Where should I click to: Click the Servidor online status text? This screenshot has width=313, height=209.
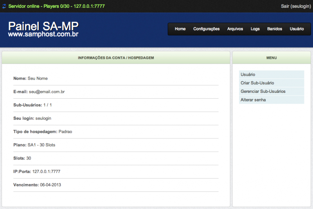tap(56, 6)
